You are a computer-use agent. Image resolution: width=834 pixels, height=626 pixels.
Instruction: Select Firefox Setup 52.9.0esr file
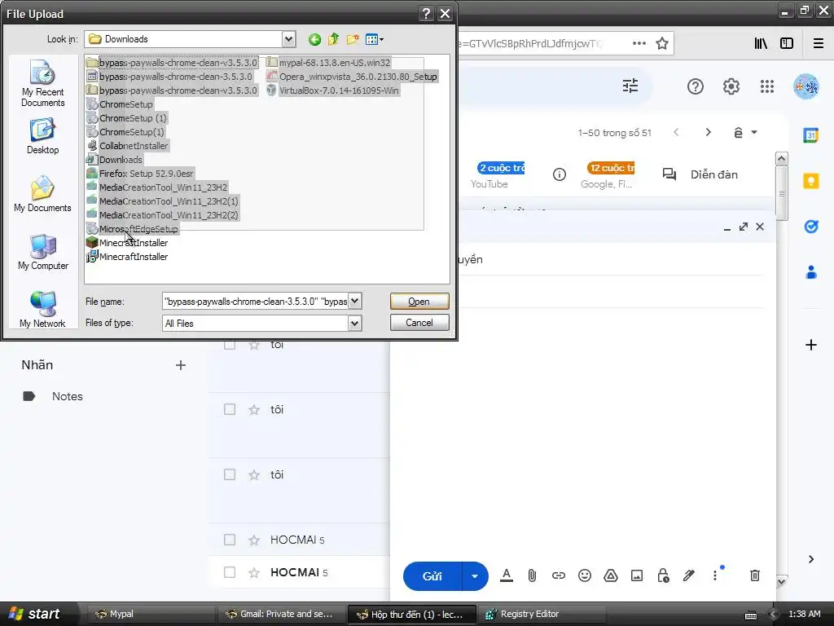[140, 174]
